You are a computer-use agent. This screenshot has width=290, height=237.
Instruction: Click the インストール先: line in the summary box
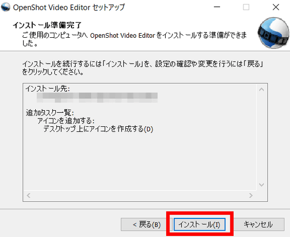48,88
